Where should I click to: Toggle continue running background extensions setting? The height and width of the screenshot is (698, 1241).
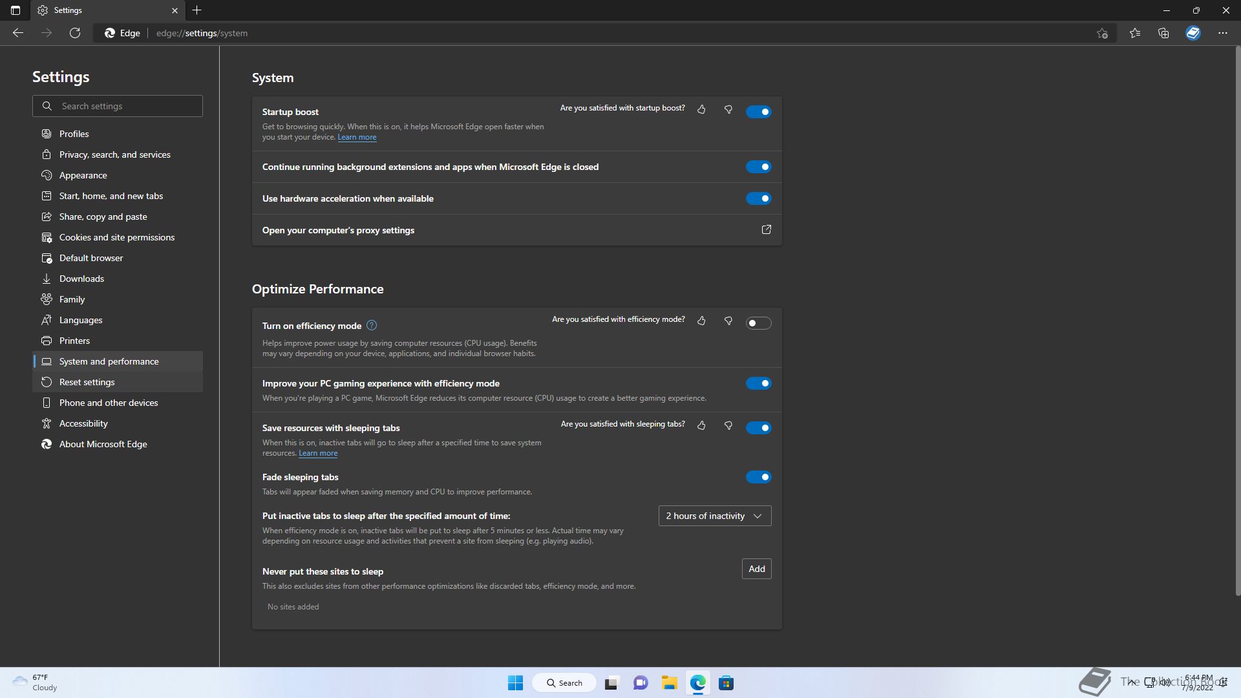point(758,167)
